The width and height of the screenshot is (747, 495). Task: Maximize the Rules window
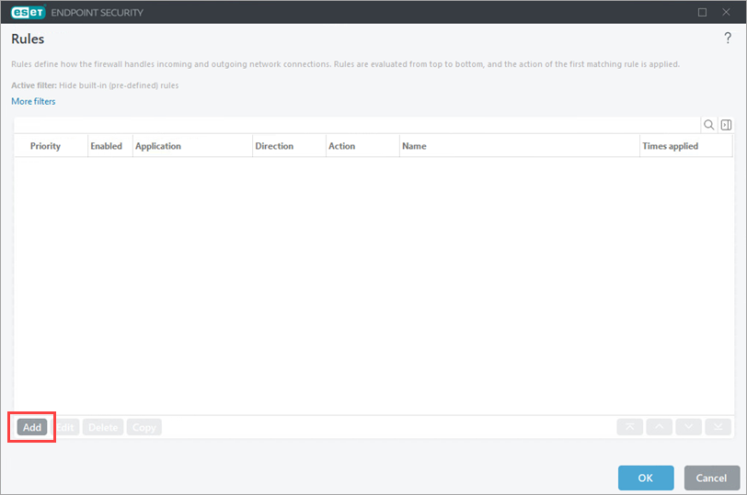[x=703, y=12]
